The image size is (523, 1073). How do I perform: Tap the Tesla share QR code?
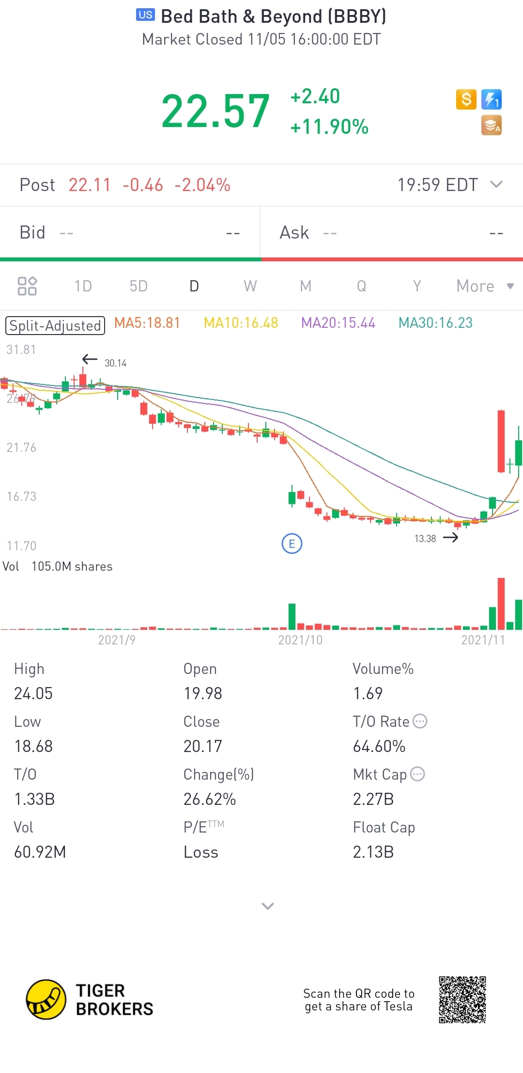[462, 1000]
